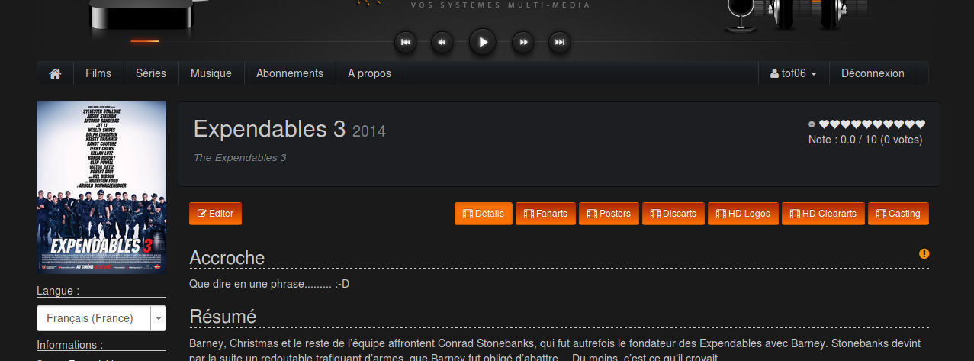The image size is (974, 361).
Task: Click the orange warning icon beside Accroche
Action: tap(924, 253)
